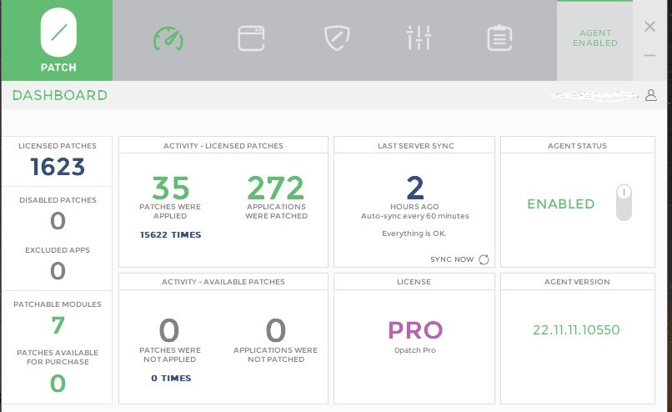The height and width of the screenshot is (412, 672).
Task: Open the Dashboard gauge icon tab
Action: tap(168, 38)
